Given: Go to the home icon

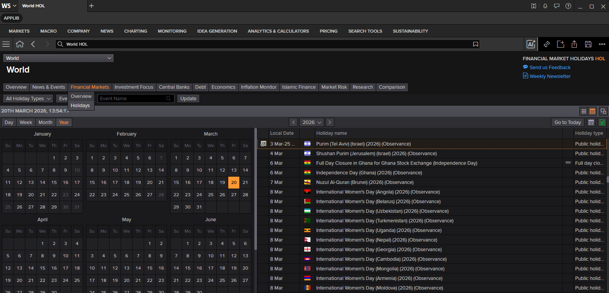Looking at the screenshot, I should pyautogui.click(x=20, y=44).
